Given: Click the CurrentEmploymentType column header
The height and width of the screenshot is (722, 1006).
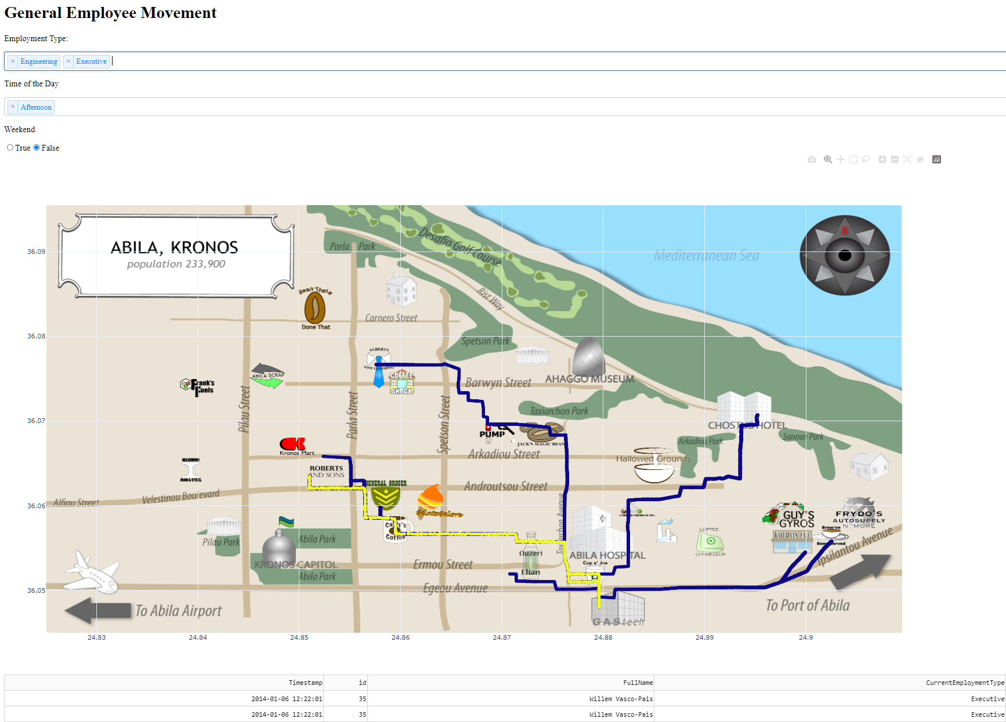Looking at the screenshot, I should point(830,683).
